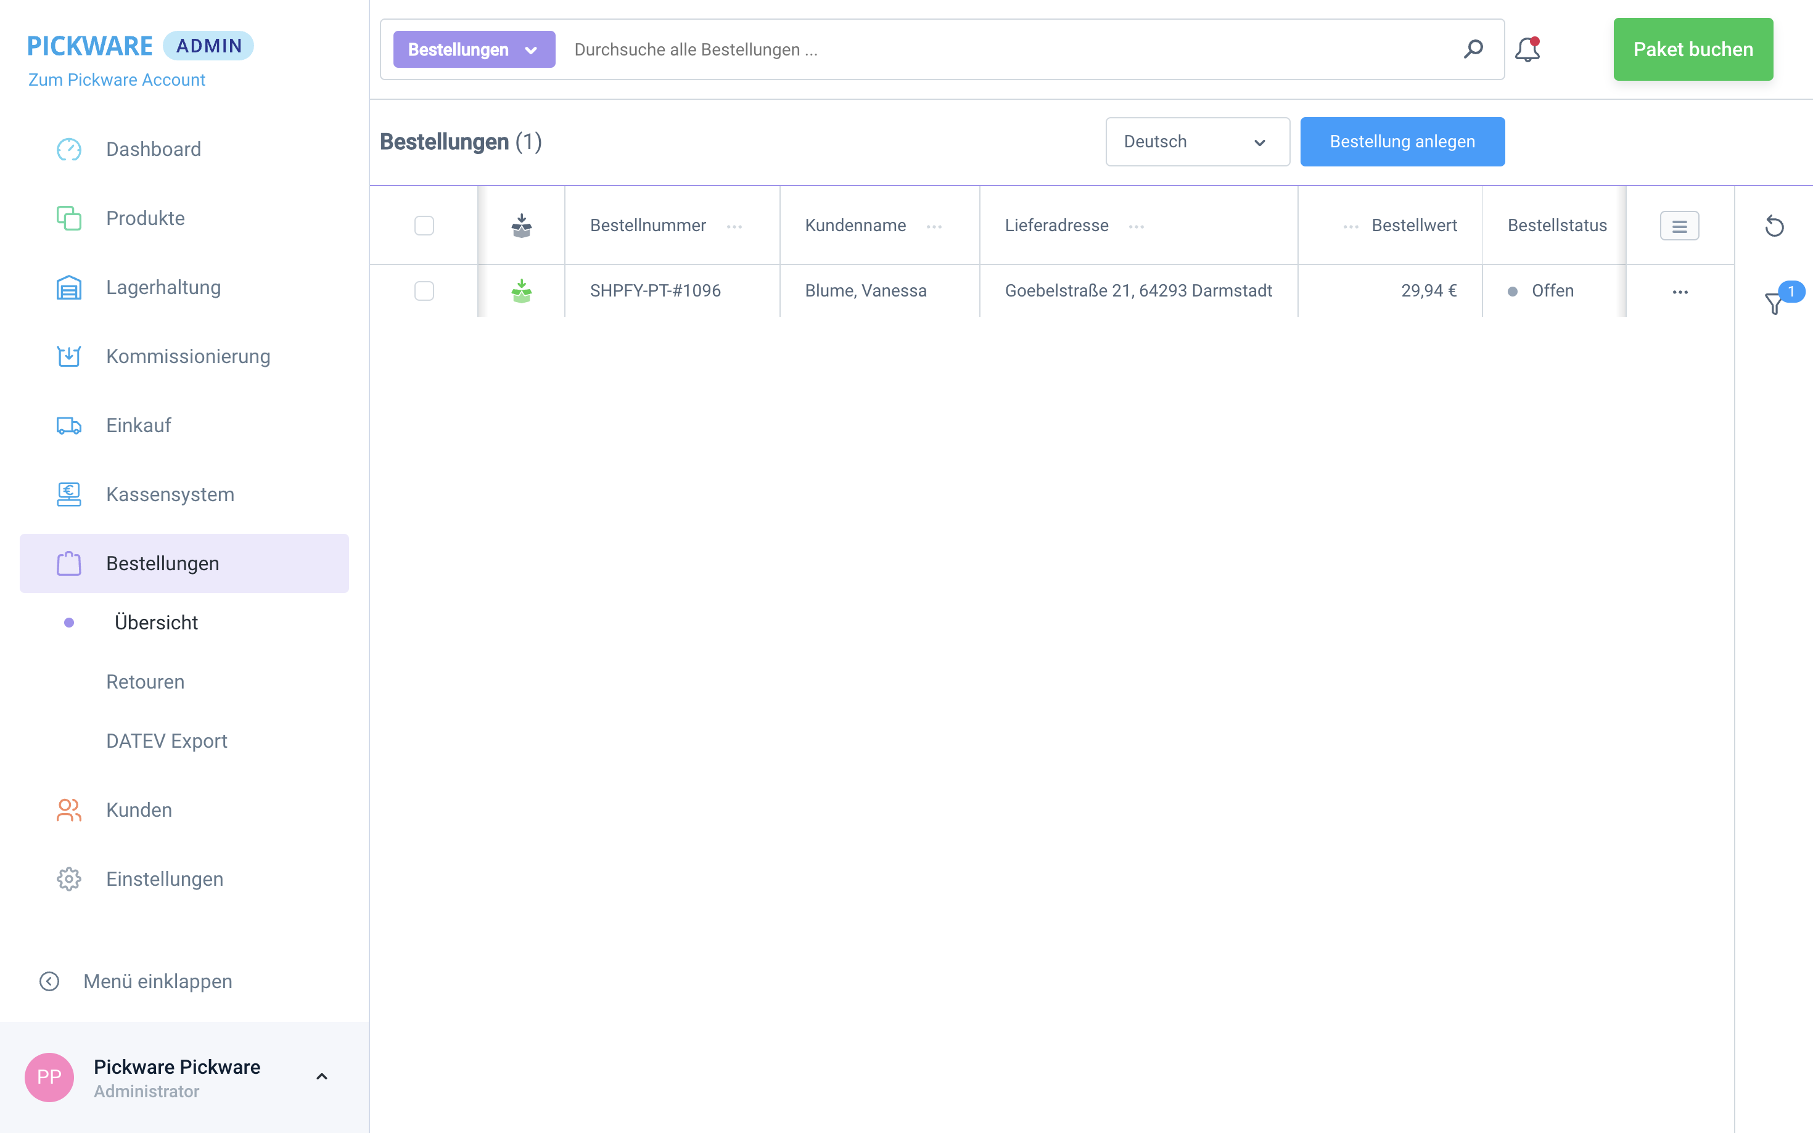Open the Deutsch language dropdown

pyautogui.click(x=1196, y=142)
